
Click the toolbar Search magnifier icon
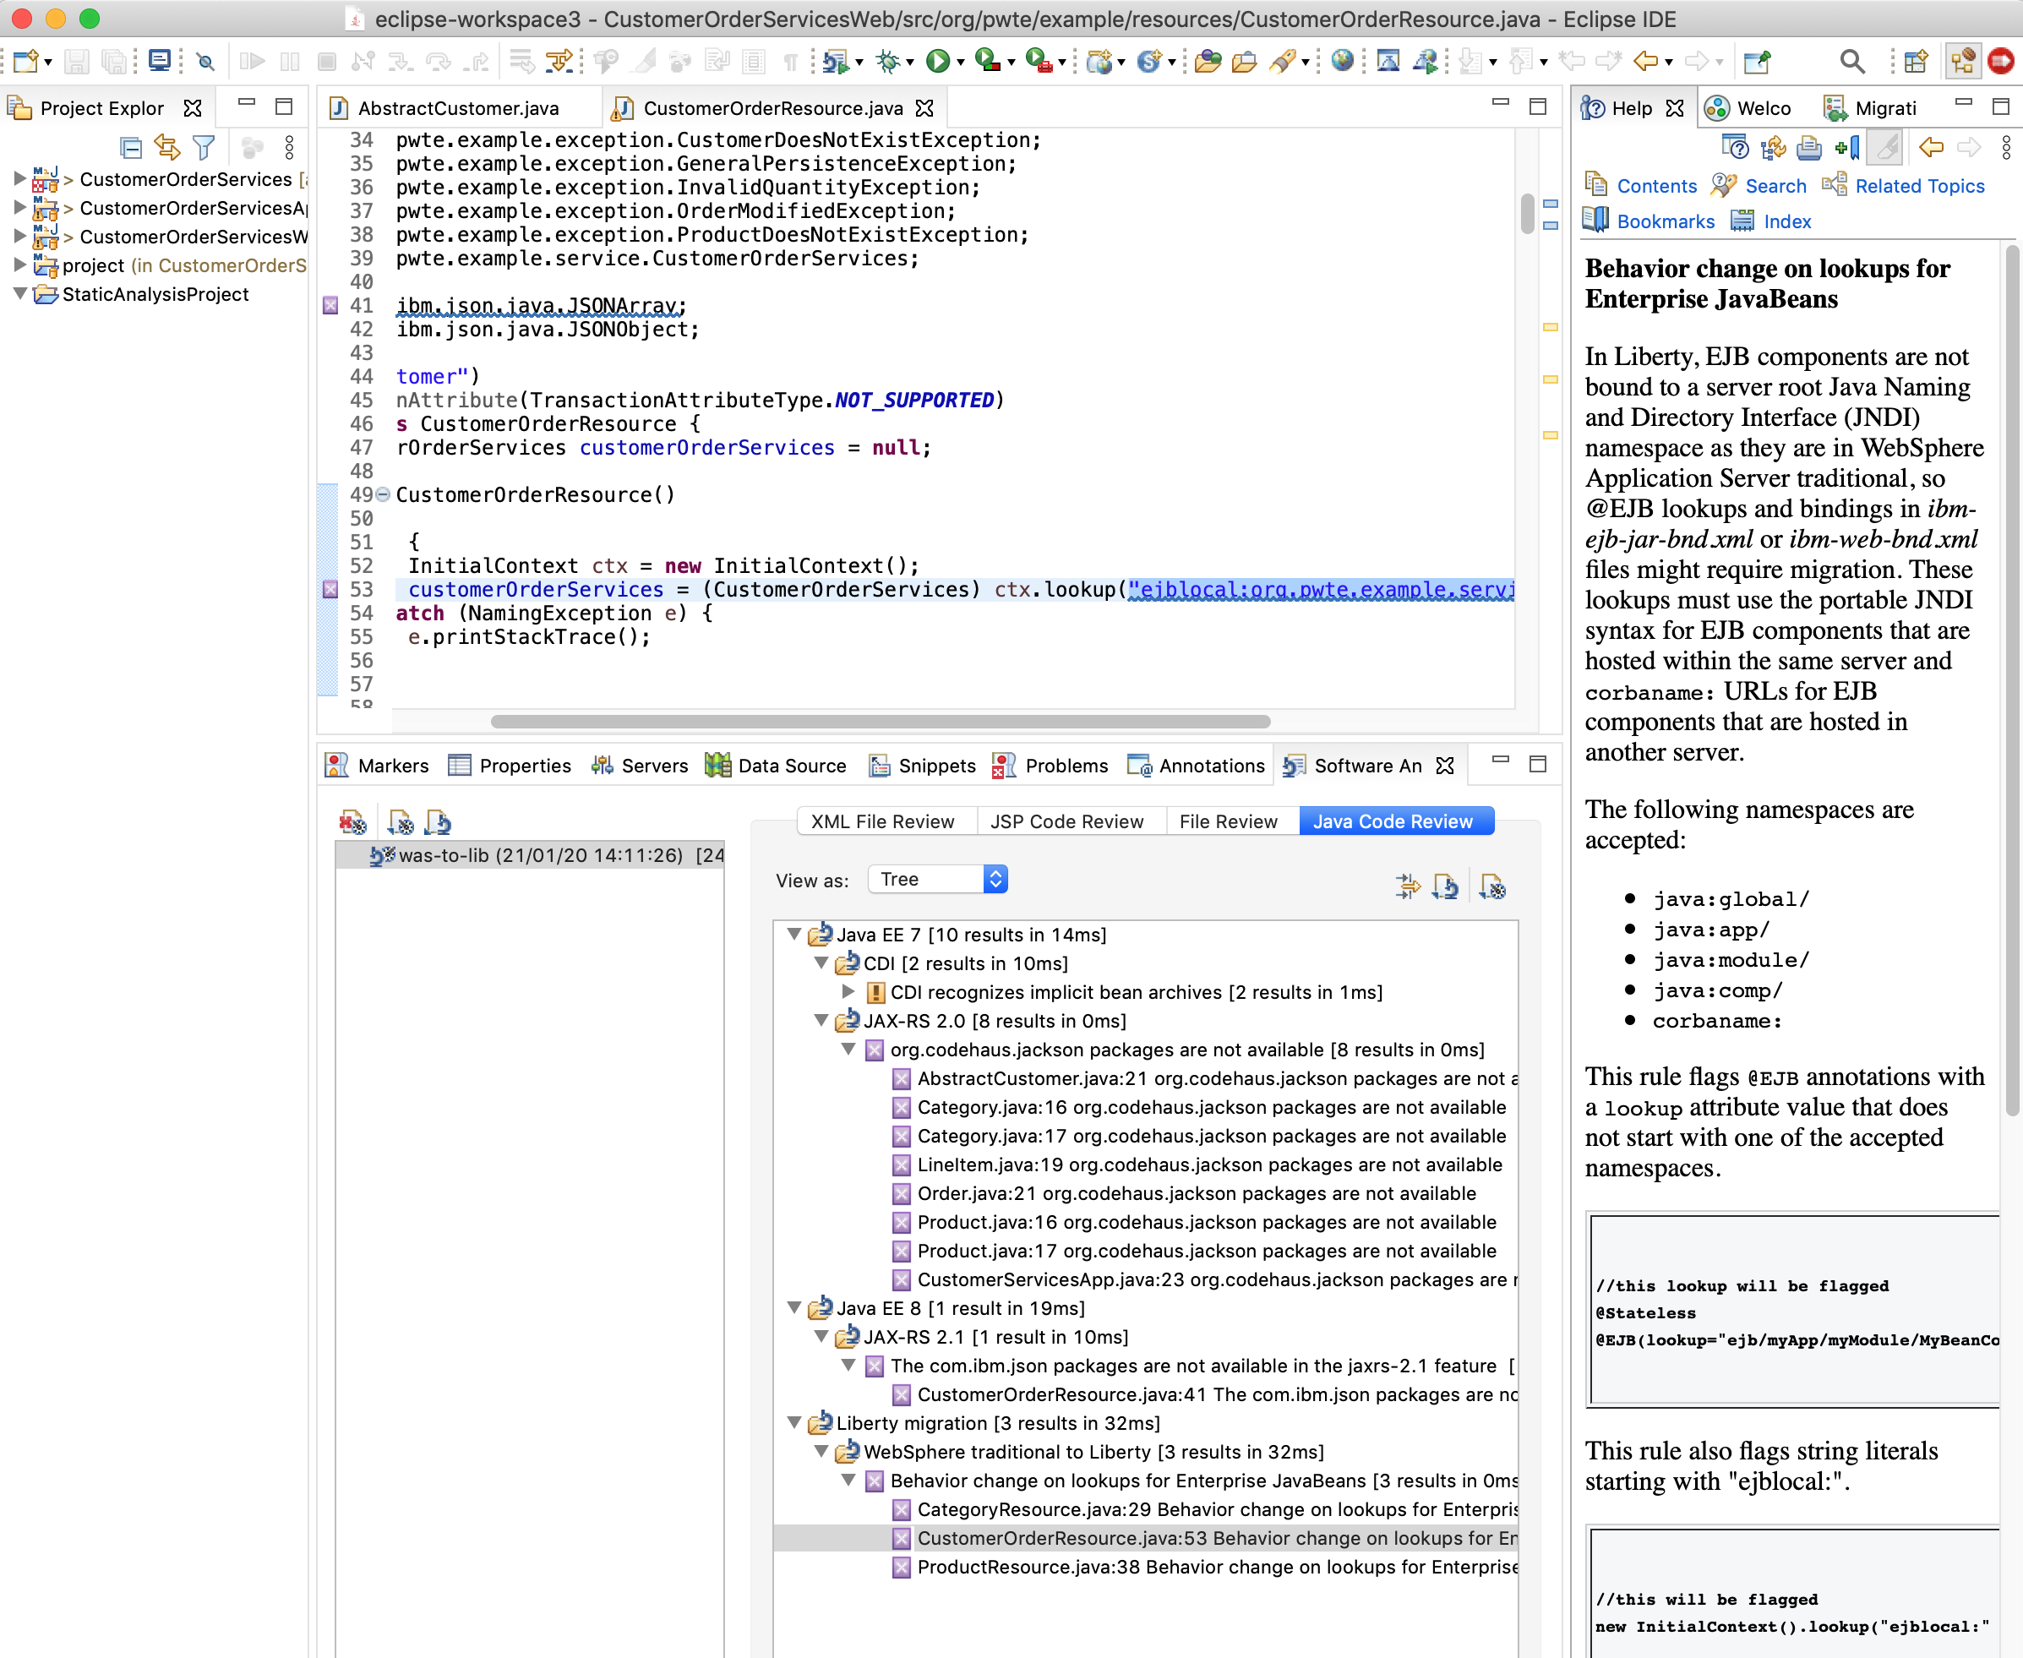tap(1851, 62)
